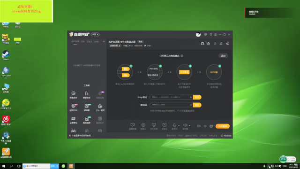Image resolution: width=300 pixels, height=169 pixels.
Task: Click the yellow button inside the step 3 circle
Action: [184, 72]
